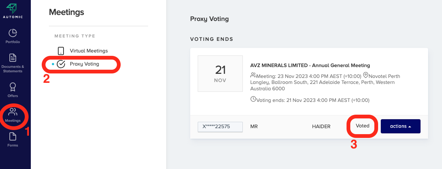
Task: Go to Offers ribbon icon
Action: point(13,90)
